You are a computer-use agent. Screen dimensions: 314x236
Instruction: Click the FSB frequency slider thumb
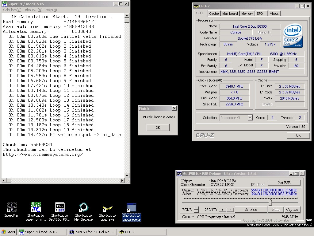tap(270, 202)
